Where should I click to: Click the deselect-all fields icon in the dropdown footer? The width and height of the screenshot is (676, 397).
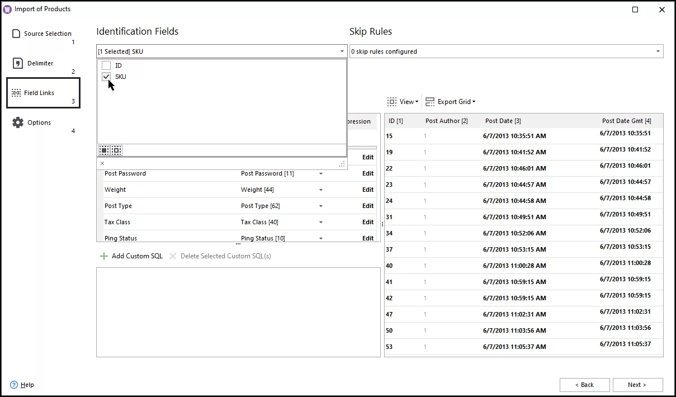(x=116, y=150)
